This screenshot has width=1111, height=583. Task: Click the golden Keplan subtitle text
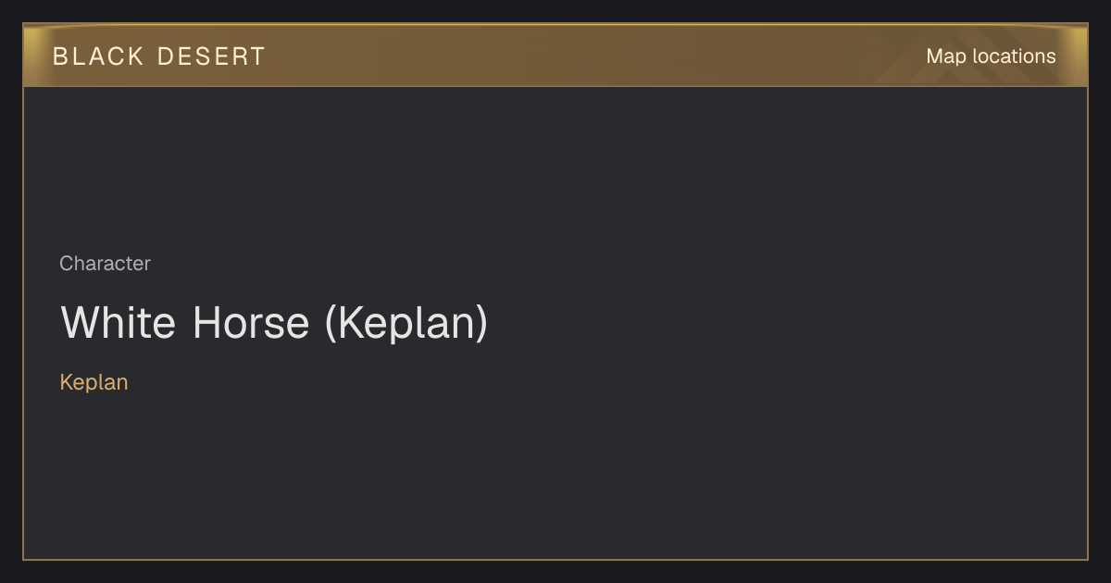(x=94, y=382)
